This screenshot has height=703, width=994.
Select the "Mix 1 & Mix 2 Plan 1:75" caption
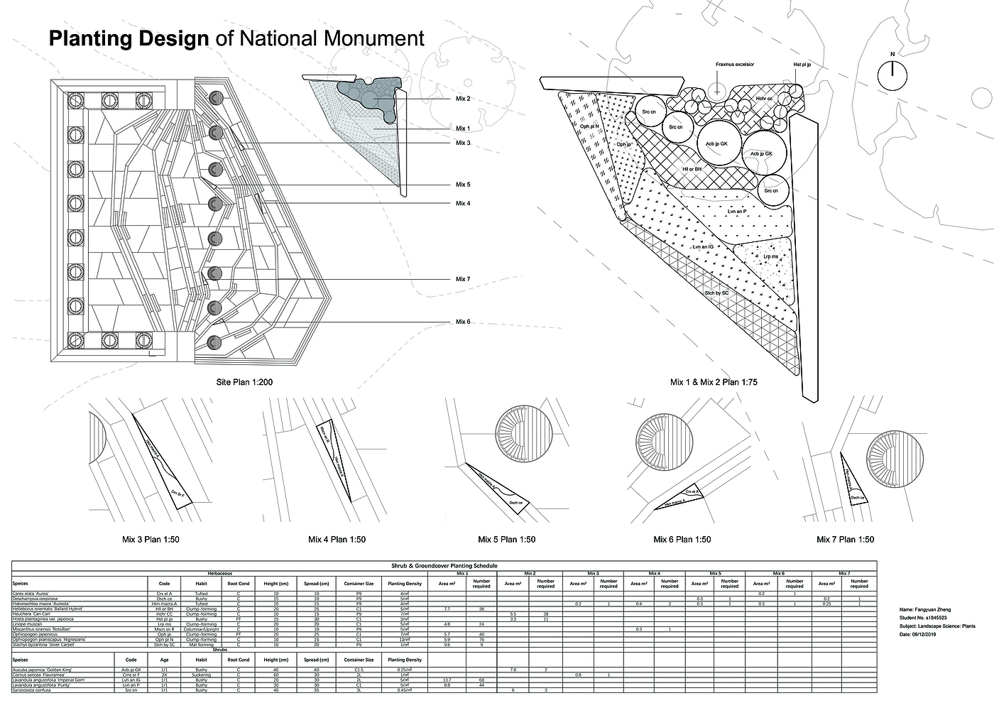(x=714, y=382)
